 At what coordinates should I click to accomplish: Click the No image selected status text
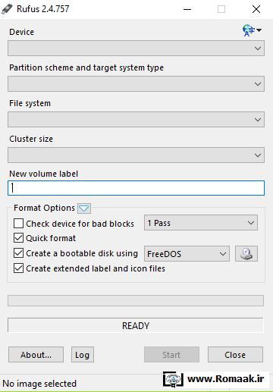tap(39, 384)
